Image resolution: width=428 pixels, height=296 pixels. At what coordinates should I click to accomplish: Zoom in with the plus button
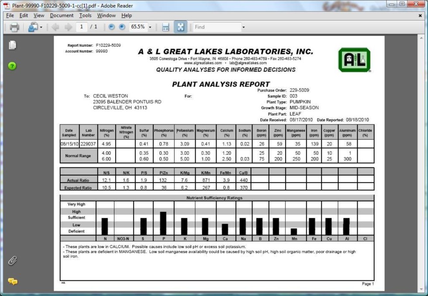122,27
